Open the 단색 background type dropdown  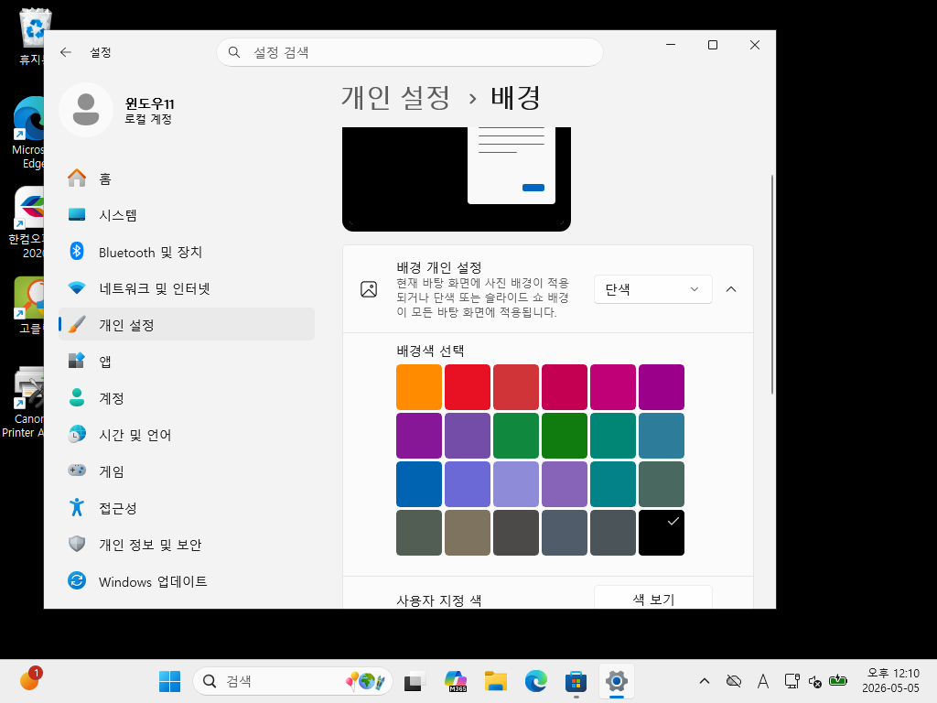[652, 289]
